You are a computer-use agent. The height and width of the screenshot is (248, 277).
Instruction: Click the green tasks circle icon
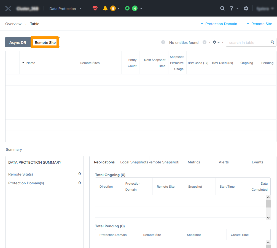click(127, 8)
